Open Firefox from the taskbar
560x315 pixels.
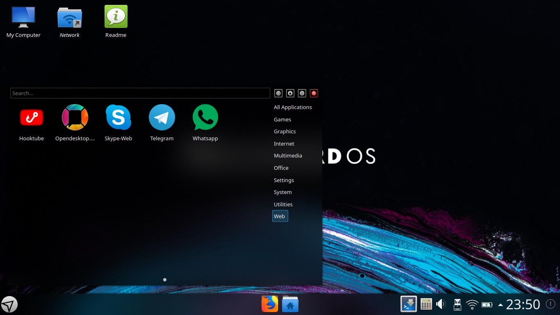(270, 304)
